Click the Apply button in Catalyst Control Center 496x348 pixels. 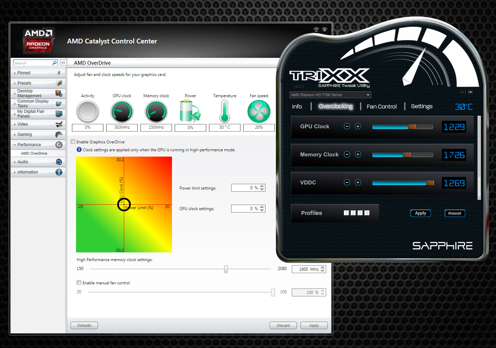point(314,325)
